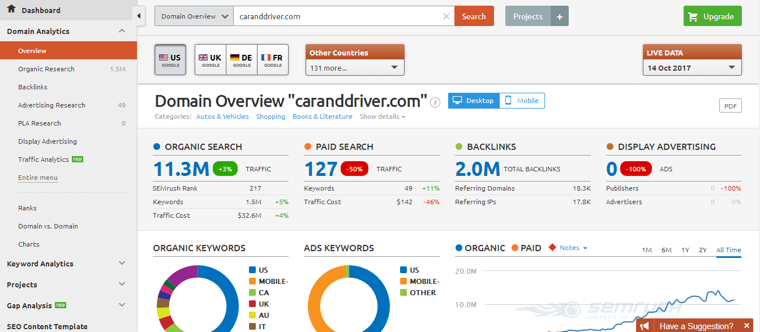This screenshot has height=332, width=760.
Task: Open the Domain Overview report type dropdown
Action: pos(194,16)
